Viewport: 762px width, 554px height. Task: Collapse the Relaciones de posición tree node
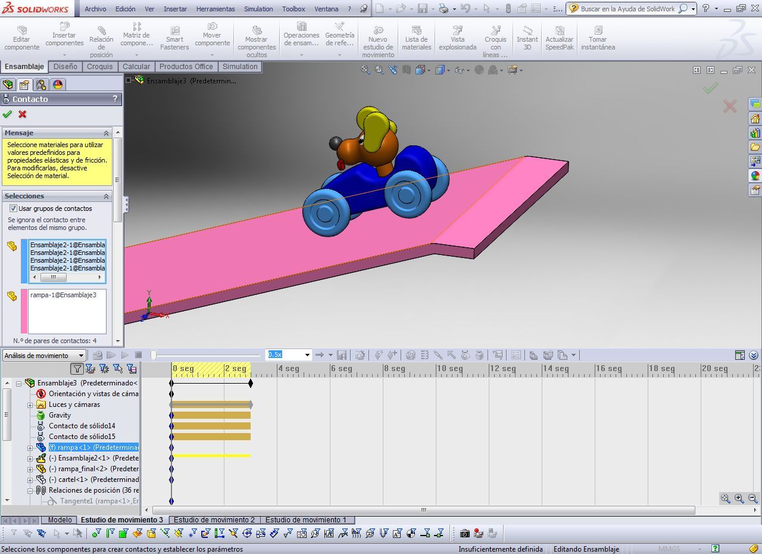[30, 491]
